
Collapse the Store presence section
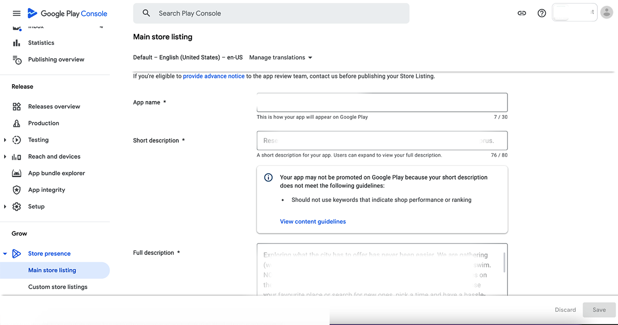pyautogui.click(x=5, y=254)
